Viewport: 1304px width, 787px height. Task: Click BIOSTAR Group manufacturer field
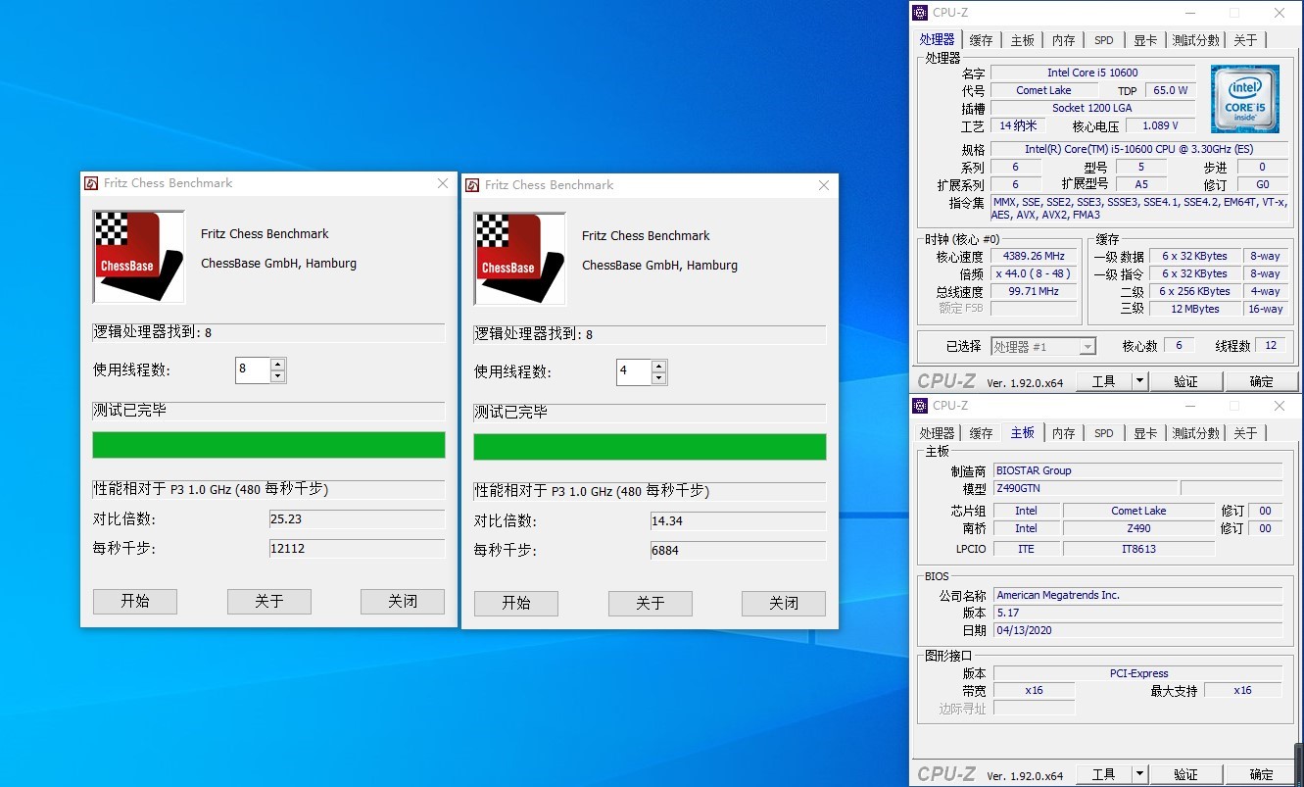pyautogui.click(x=1137, y=470)
